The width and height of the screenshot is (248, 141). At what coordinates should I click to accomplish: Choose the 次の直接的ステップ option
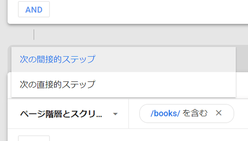click(x=57, y=84)
